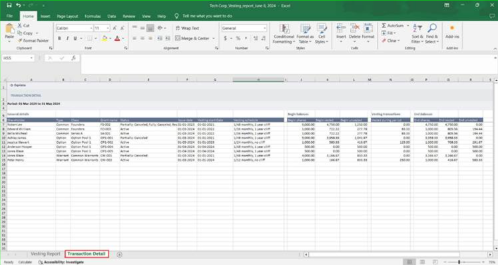Click the Undo arrow in quick access toolbar
The height and width of the screenshot is (265, 498).
(19, 5)
